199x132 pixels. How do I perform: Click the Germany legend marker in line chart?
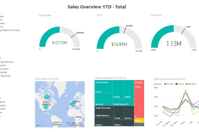tap(187, 84)
